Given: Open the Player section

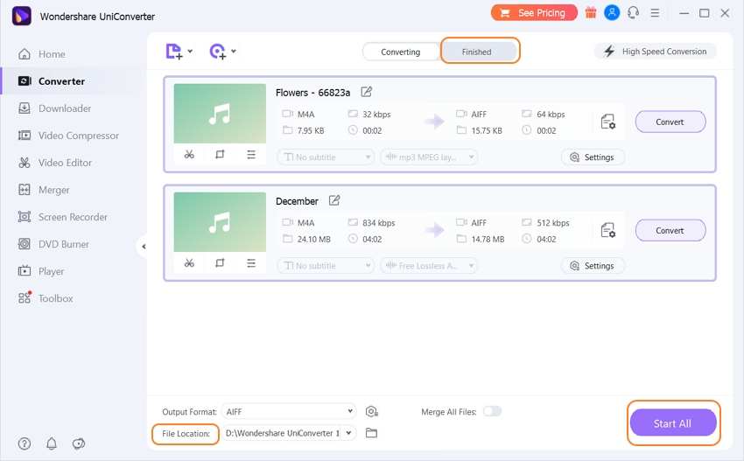Looking at the screenshot, I should pos(41,271).
